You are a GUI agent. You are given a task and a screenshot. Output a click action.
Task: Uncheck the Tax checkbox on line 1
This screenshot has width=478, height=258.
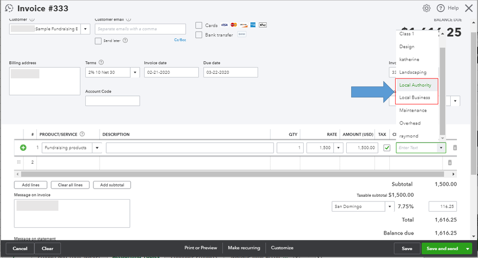pos(387,148)
